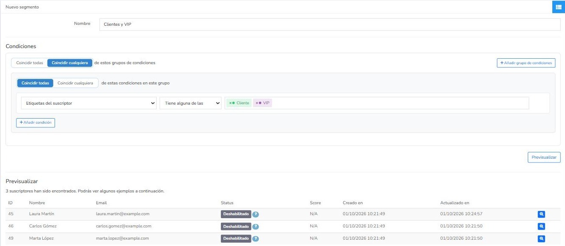Click the Status column header
This screenshot has height=246, width=565.
(x=227, y=203)
